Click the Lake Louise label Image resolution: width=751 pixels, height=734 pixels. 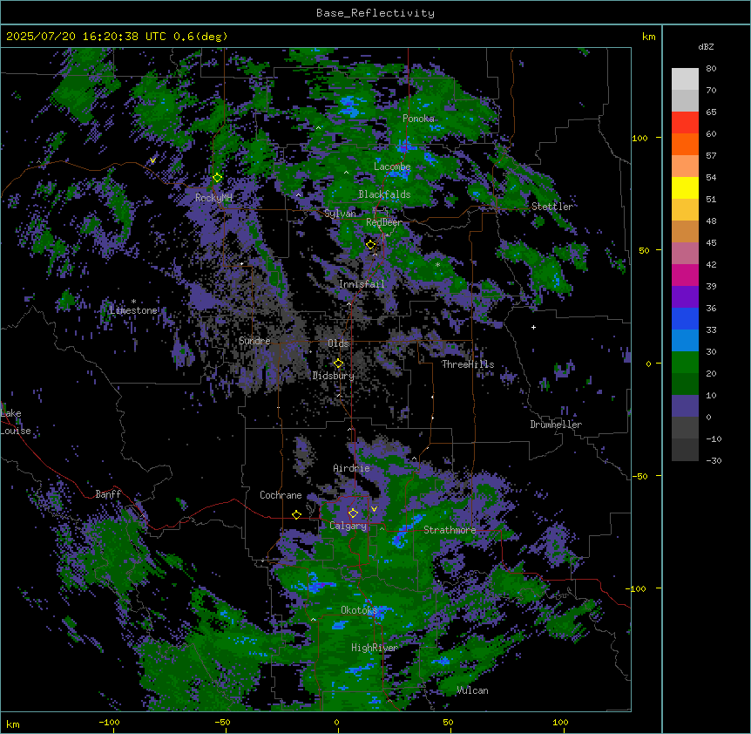16,422
